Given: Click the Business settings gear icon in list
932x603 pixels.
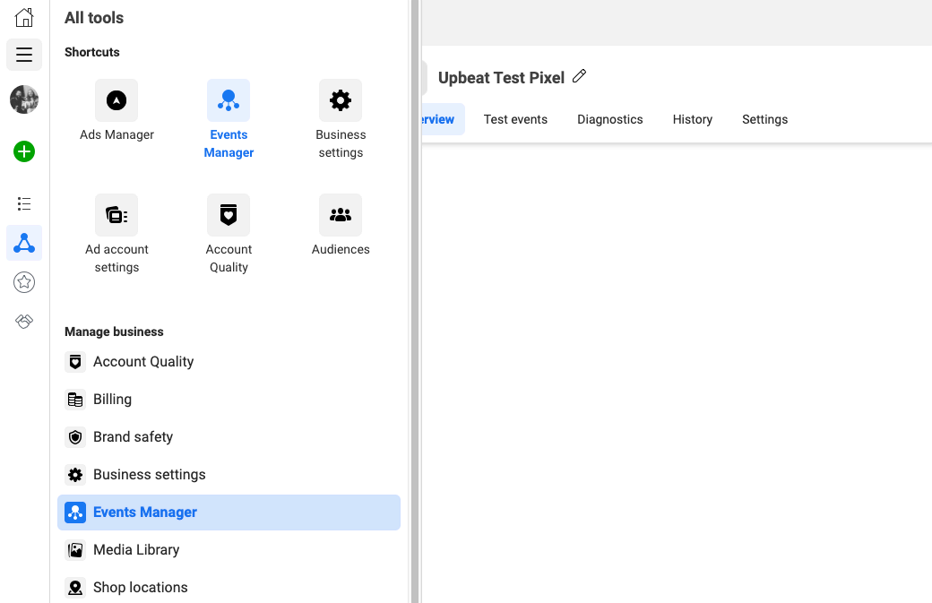Looking at the screenshot, I should 75,475.
